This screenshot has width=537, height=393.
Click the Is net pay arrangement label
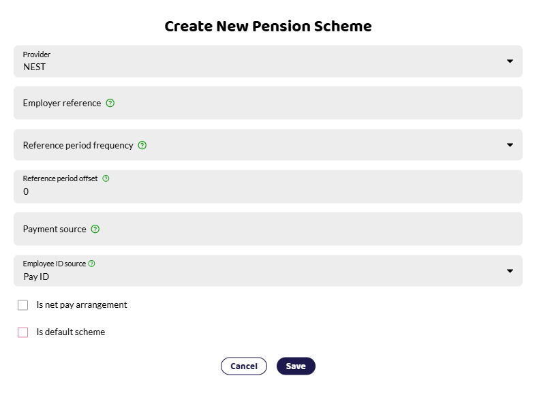pyautogui.click(x=82, y=305)
